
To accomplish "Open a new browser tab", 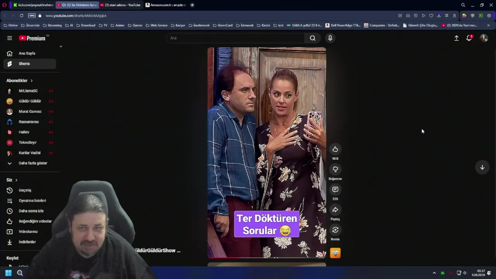I will point(192,5).
